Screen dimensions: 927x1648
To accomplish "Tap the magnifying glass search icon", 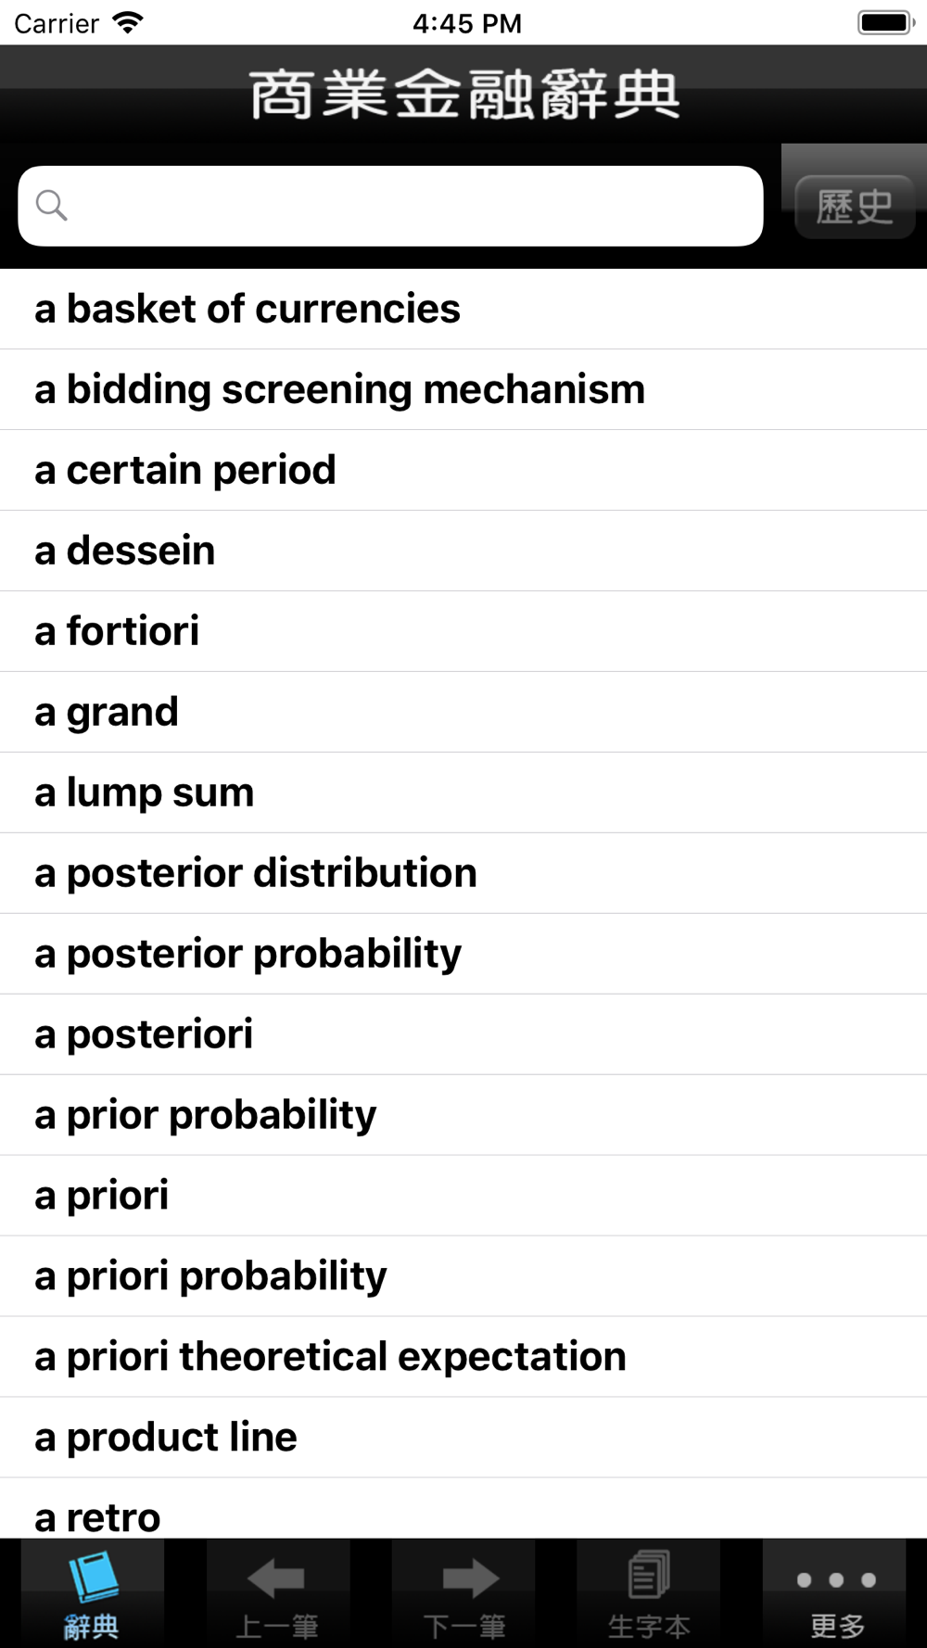I will point(52,205).
